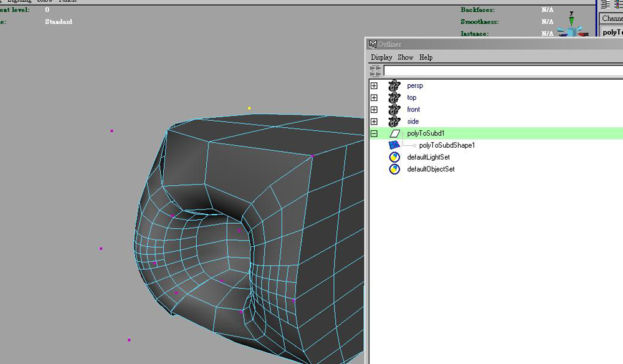Click the Smoothness label in heads-up display
Image resolution: width=623 pixels, height=364 pixels.
click(480, 21)
